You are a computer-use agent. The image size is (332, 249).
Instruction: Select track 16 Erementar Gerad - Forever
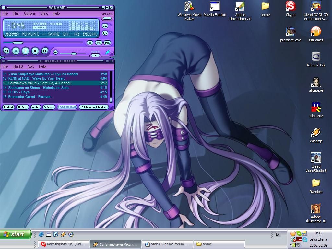(x=55, y=97)
